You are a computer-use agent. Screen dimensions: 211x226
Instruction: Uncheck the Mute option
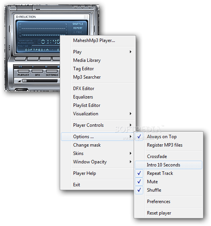(168, 182)
